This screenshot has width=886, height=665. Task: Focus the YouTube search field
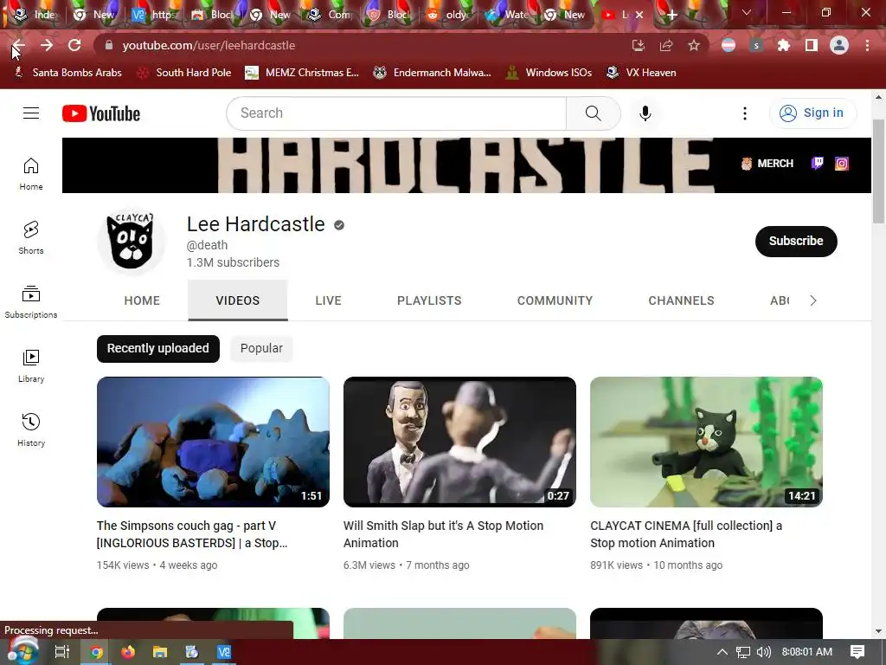point(396,113)
